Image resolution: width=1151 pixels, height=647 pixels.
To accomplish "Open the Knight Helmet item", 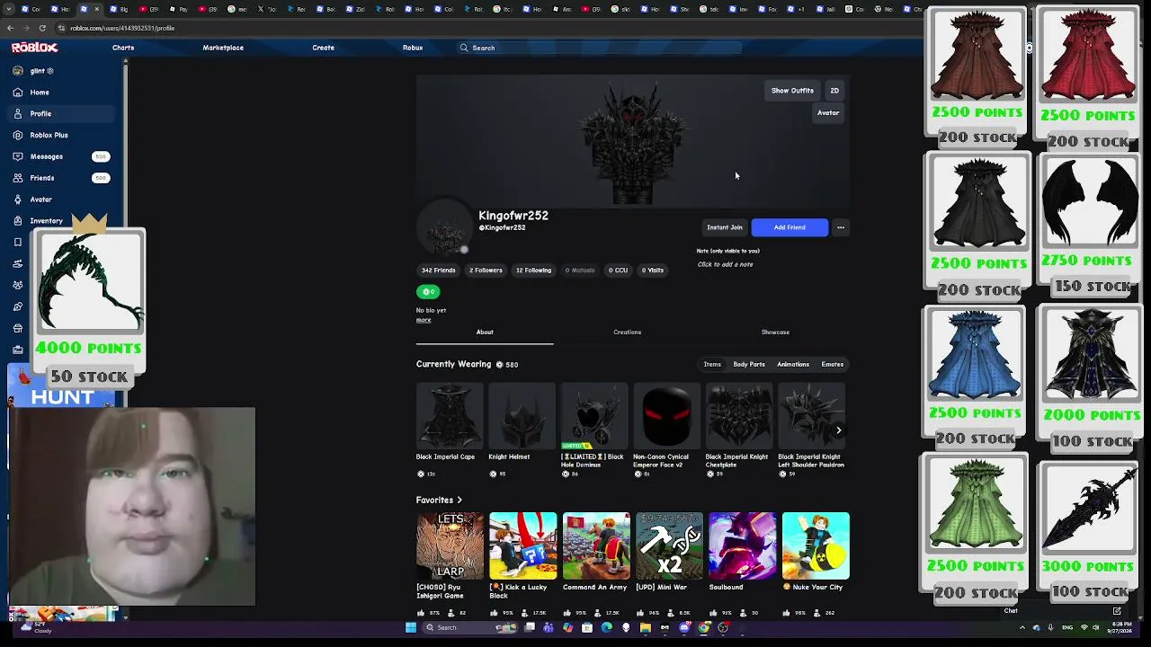I will pos(522,430).
